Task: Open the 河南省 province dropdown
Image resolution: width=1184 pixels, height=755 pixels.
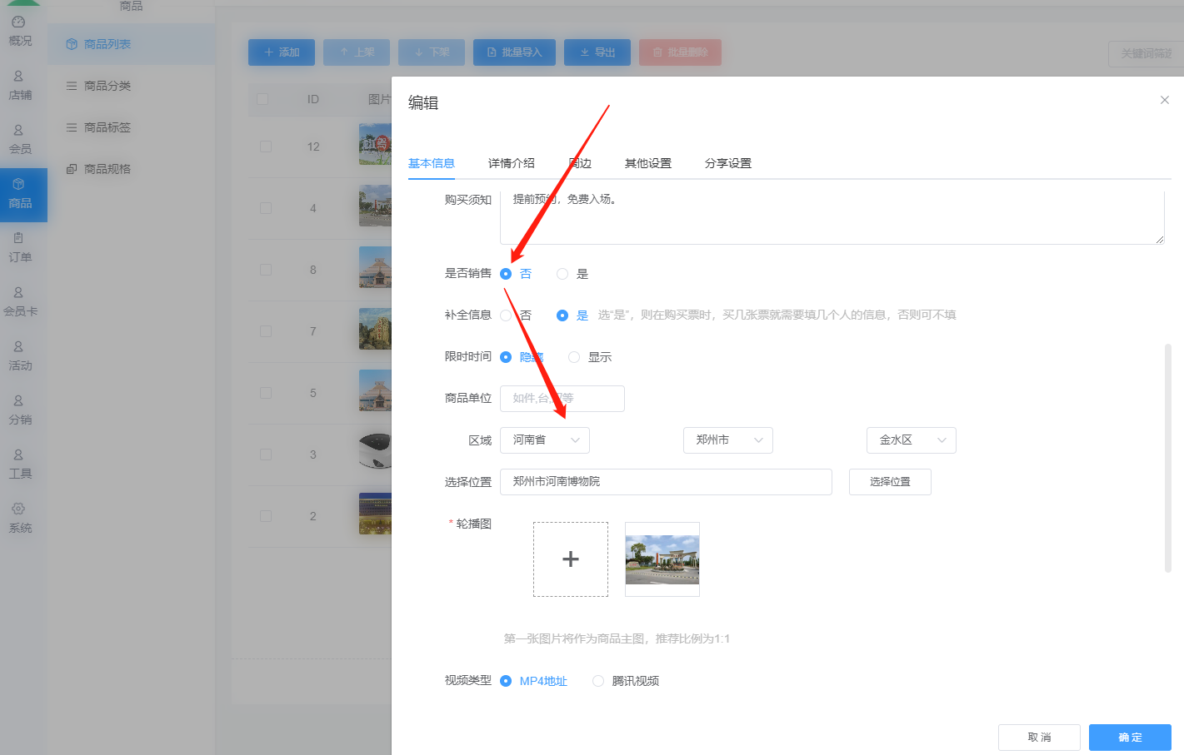Action: coord(545,440)
